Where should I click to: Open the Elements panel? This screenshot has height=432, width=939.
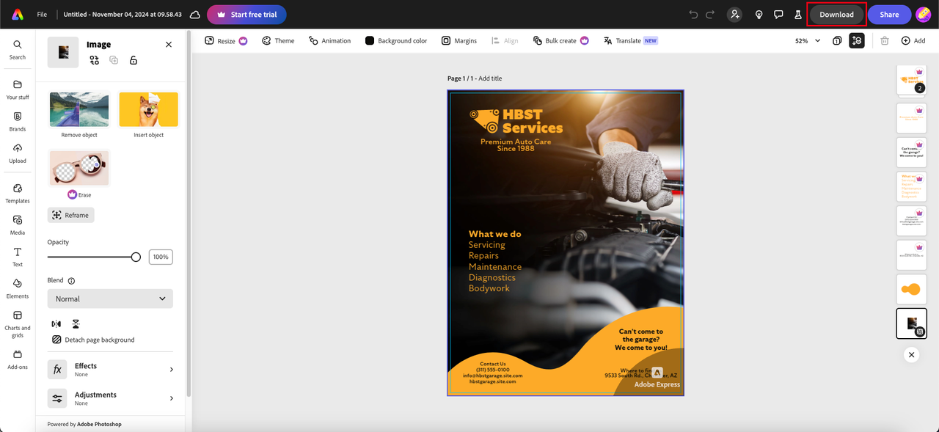point(18,289)
